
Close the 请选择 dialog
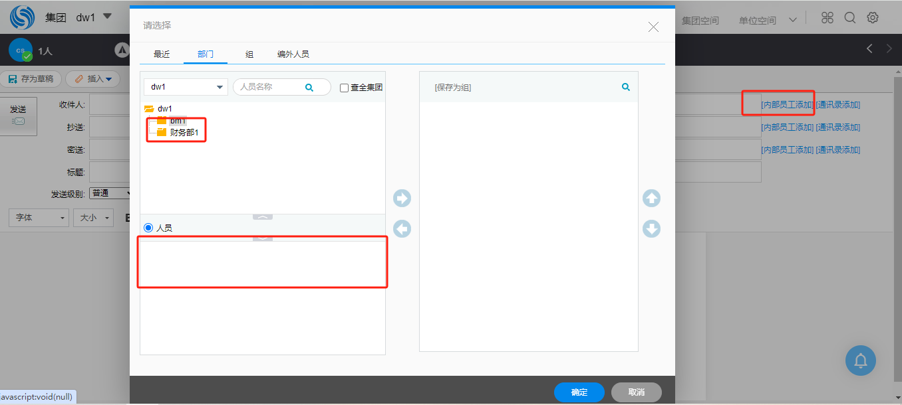(653, 27)
